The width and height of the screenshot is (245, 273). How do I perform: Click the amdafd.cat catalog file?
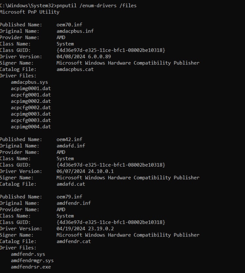tap(71, 184)
